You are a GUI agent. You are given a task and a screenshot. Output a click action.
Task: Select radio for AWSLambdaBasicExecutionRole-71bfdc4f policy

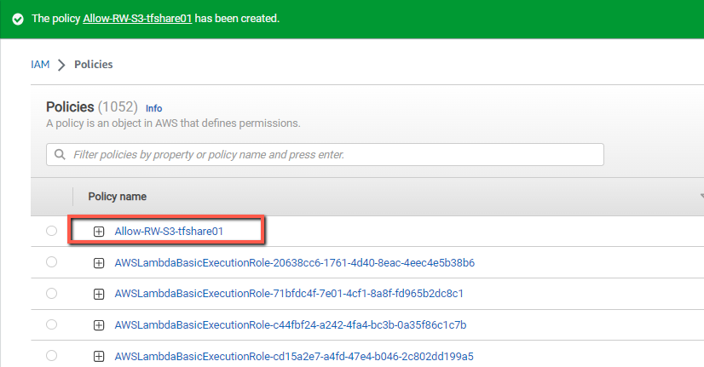coord(52,293)
